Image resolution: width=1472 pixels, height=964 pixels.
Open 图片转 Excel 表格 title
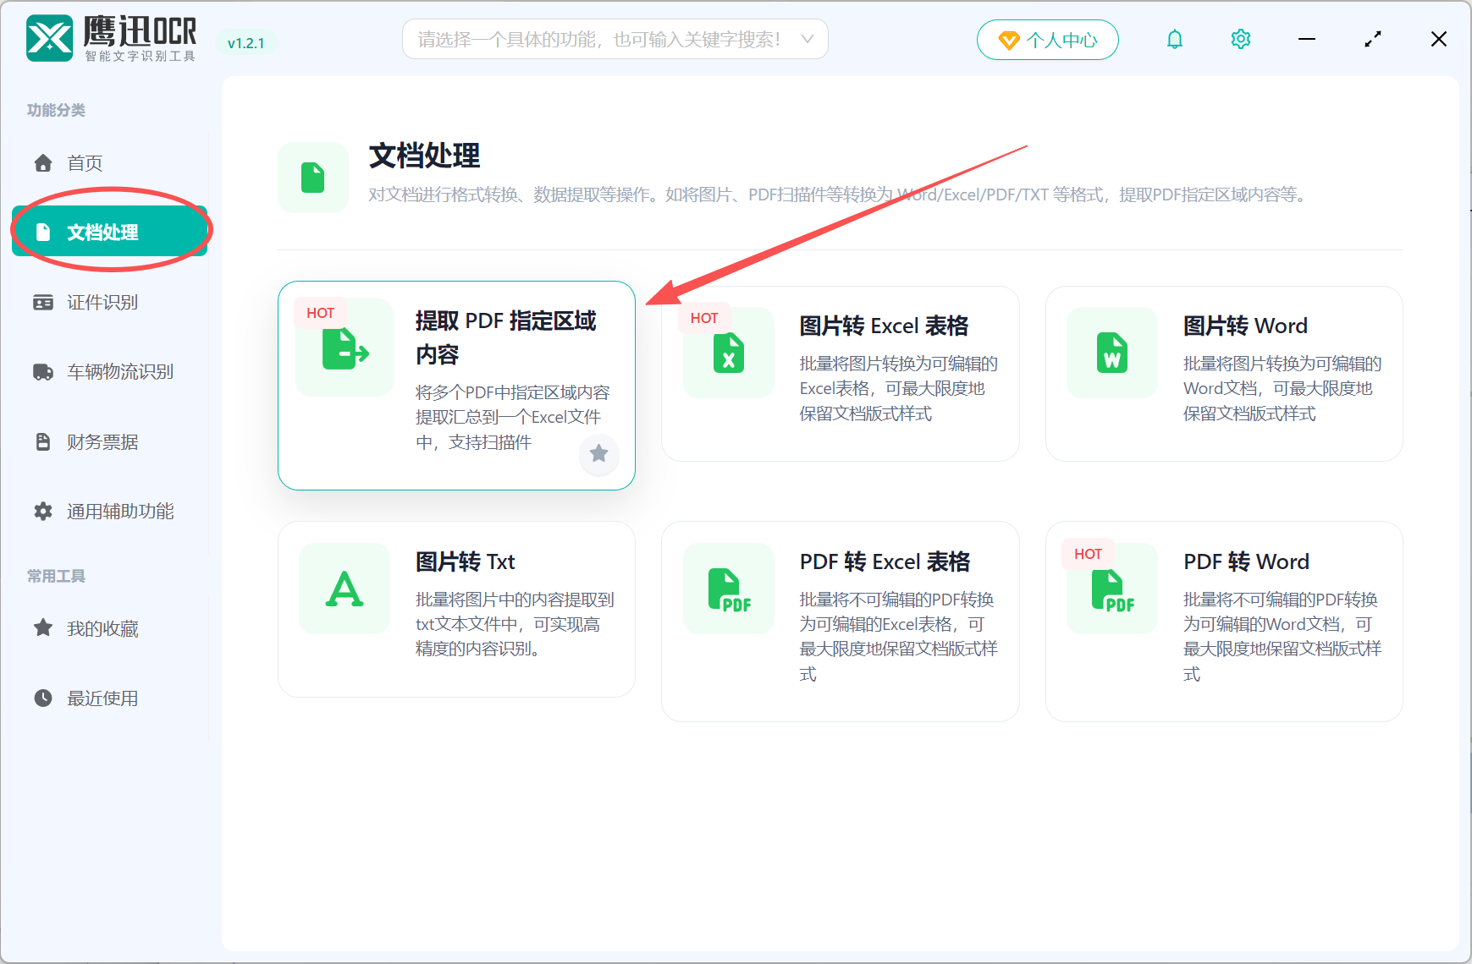(884, 326)
